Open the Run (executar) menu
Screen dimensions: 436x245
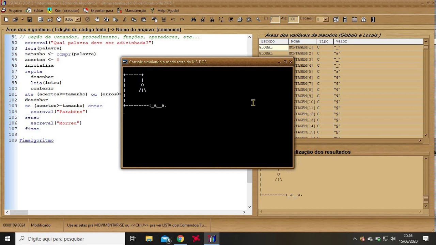pyautogui.click(x=63, y=11)
